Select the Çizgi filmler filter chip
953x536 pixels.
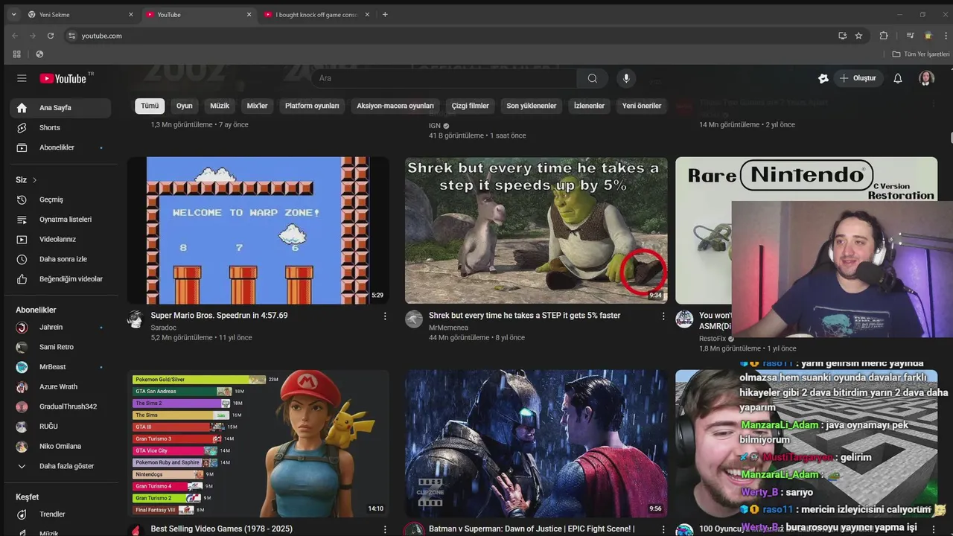(470, 106)
